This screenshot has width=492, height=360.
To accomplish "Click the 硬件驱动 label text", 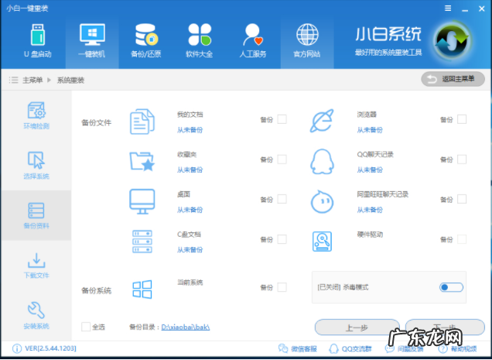I will pos(370,235).
